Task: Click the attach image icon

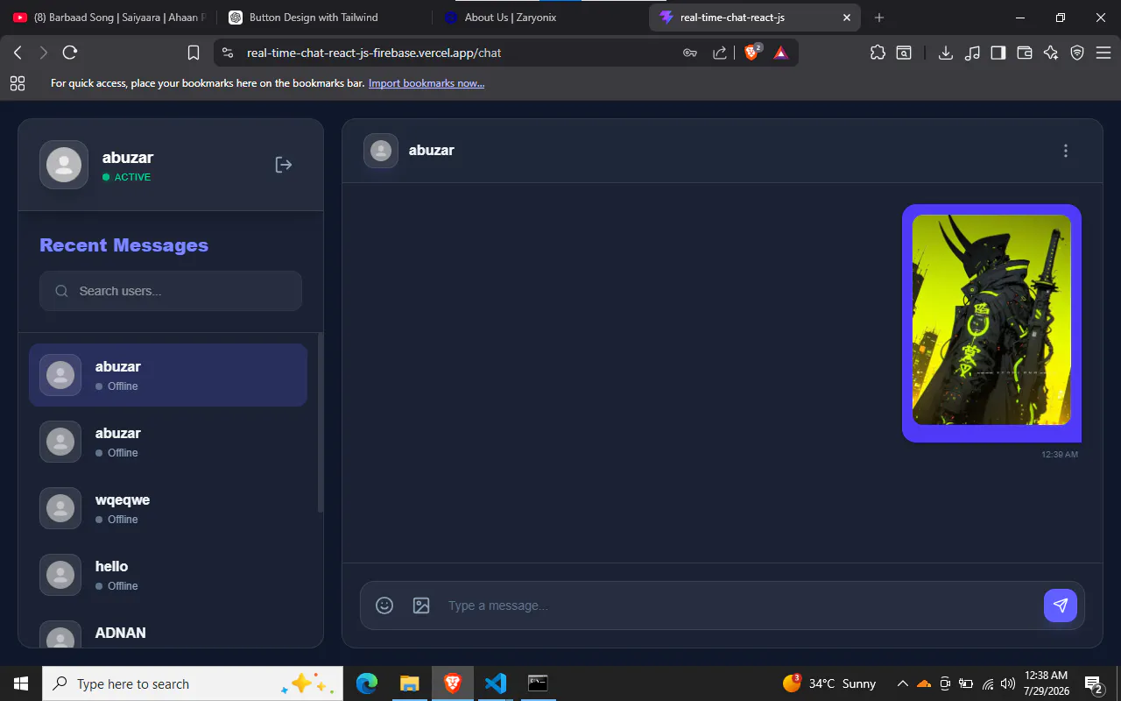Action: pos(421,605)
